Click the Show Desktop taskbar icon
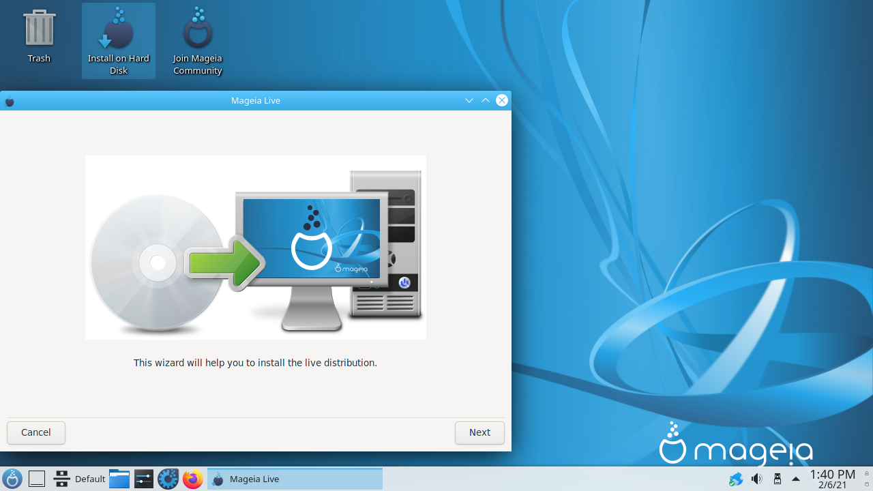Screen dimensions: 873x491 coord(37,479)
